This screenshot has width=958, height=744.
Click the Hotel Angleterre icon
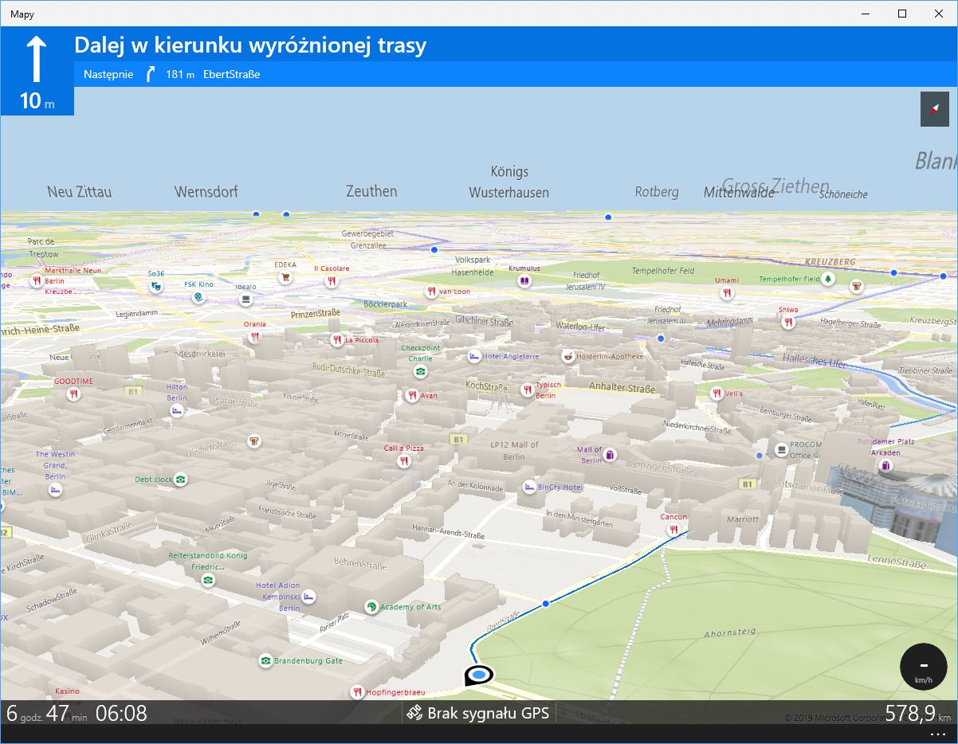point(473,356)
